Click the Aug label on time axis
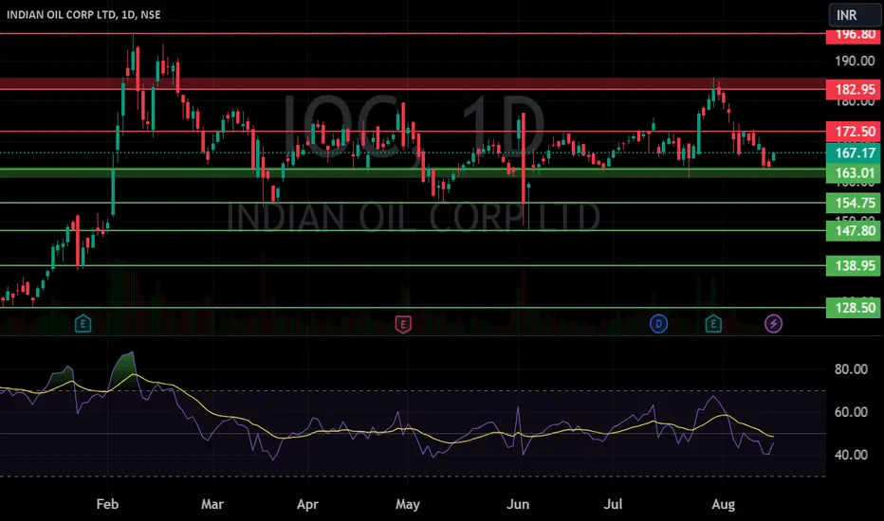The height and width of the screenshot is (521, 884). 724,504
